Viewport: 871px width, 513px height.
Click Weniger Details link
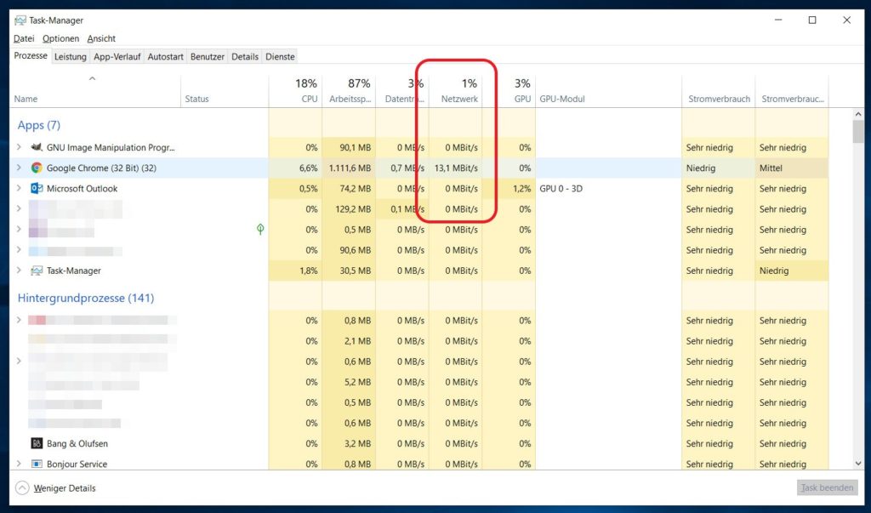pos(65,488)
